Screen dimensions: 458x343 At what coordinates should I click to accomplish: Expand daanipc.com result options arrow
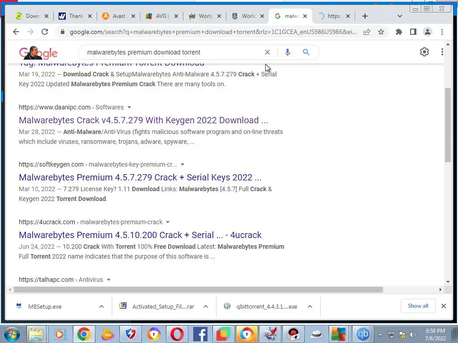[129, 107]
